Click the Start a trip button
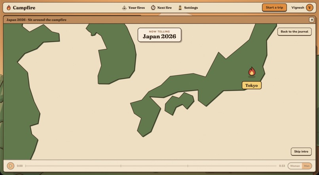Image resolution: width=319 pixels, height=175 pixels. pos(274,7)
